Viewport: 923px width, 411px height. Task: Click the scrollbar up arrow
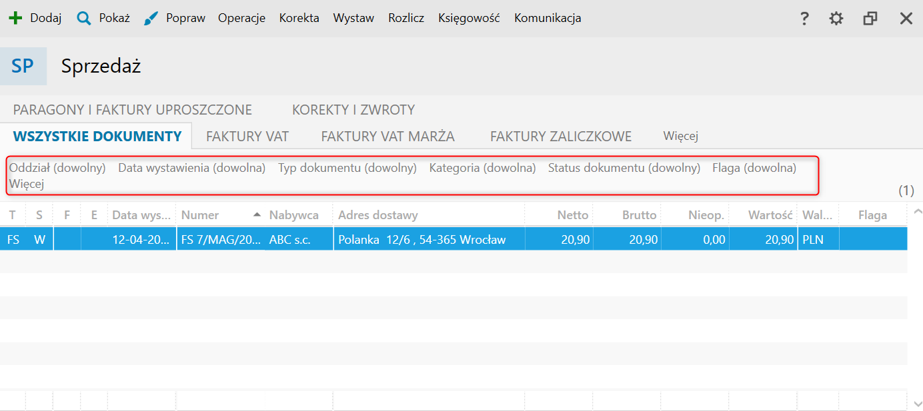coord(917,212)
